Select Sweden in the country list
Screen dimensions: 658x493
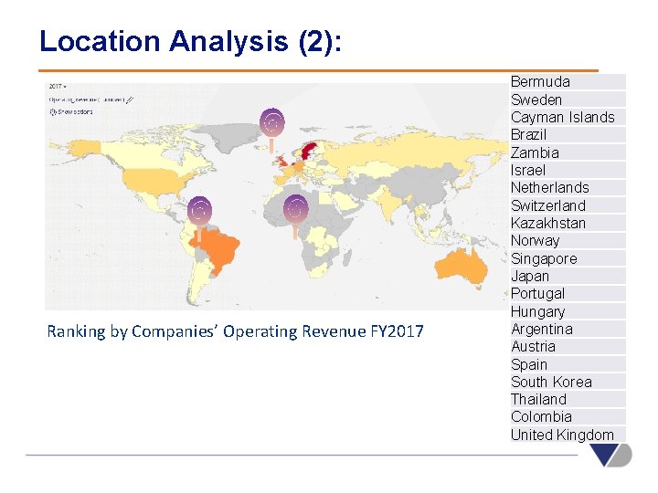pyautogui.click(x=568, y=100)
